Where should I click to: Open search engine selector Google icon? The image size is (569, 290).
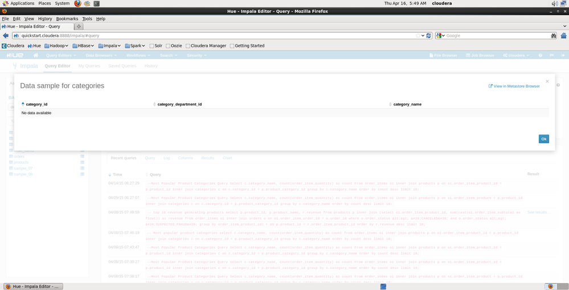pos(439,35)
